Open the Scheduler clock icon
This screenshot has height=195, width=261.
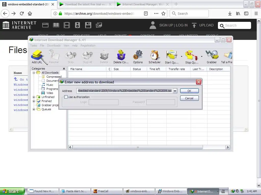(155, 57)
